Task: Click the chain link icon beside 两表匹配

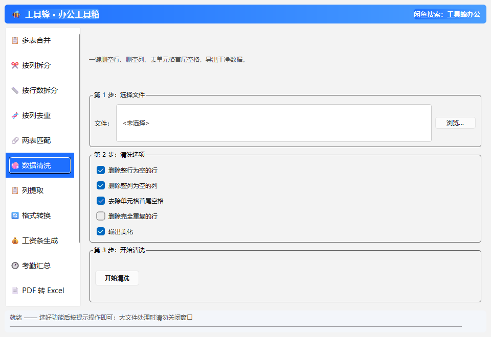Action: [15, 140]
